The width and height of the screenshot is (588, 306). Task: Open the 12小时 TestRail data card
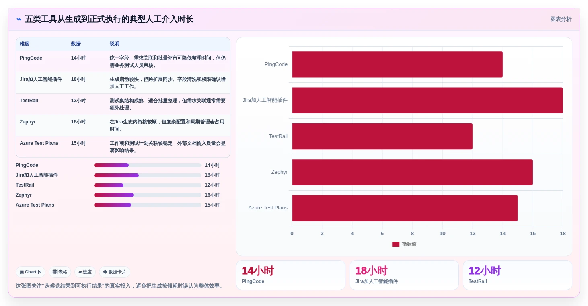click(x=518, y=275)
